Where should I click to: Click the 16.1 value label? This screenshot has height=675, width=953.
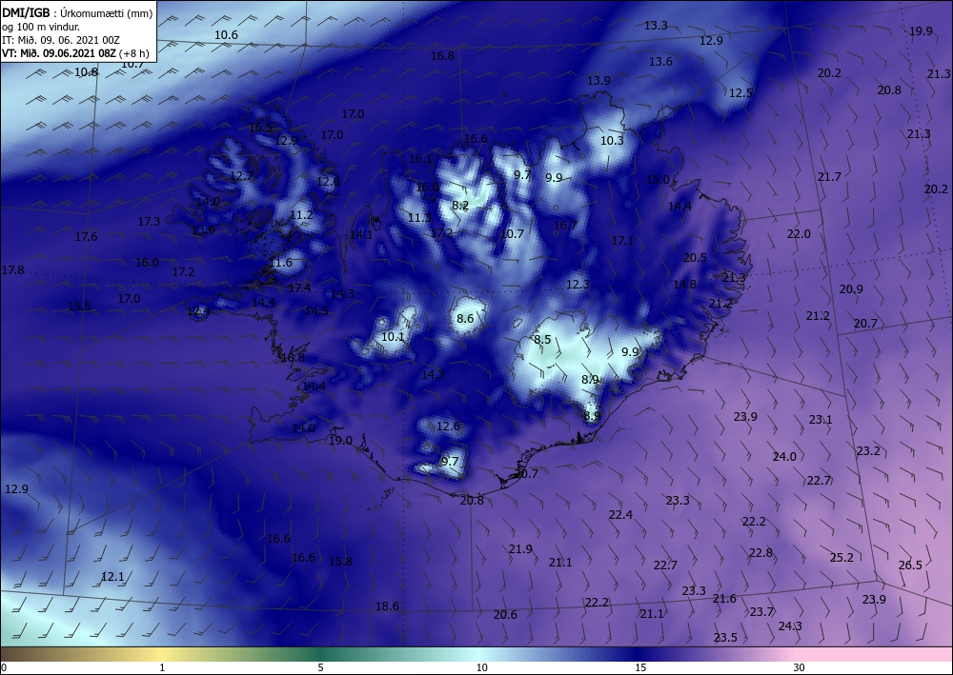point(420,159)
